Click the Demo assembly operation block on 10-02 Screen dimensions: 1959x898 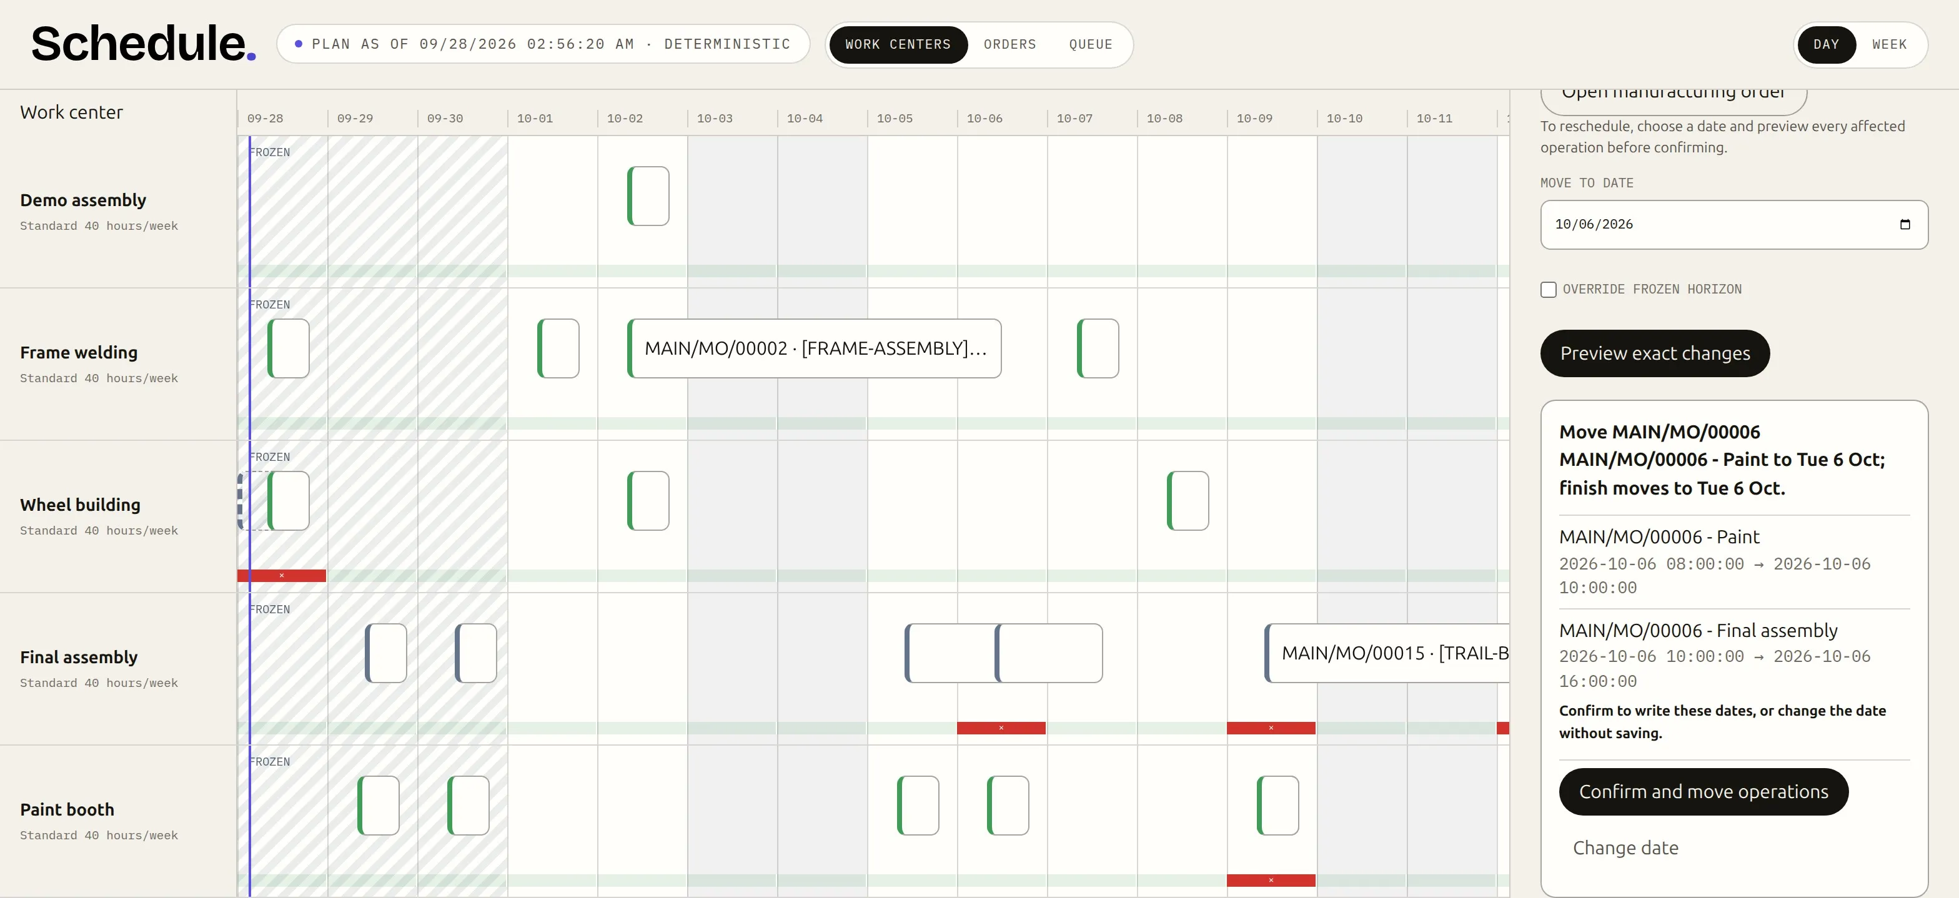tap(648, 196)
